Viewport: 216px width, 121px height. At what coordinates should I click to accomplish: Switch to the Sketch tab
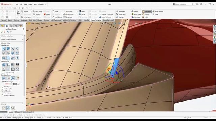pyautogui.click(x=10, y=20)
